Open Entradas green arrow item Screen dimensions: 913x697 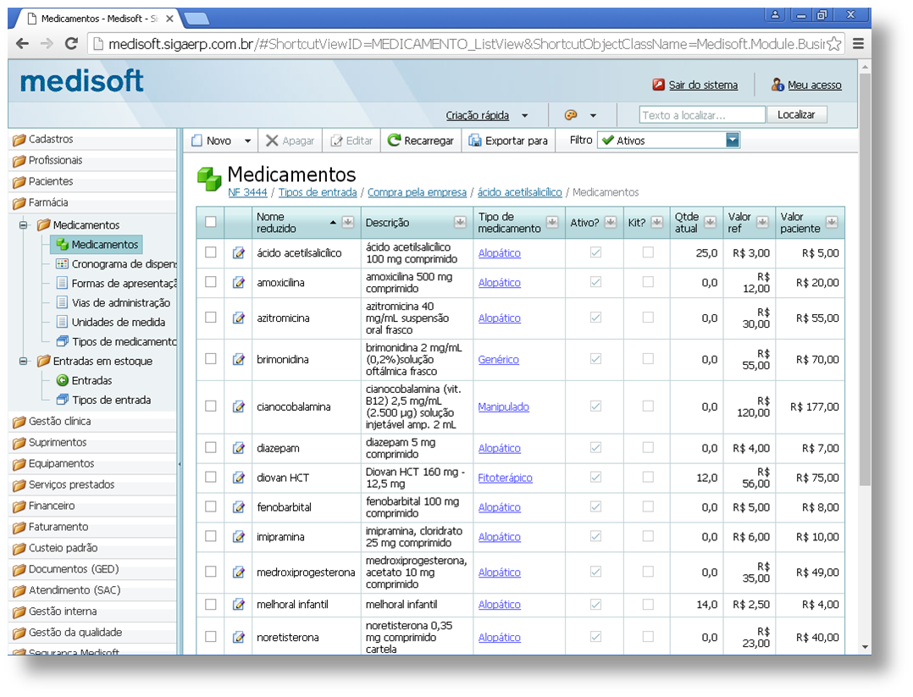[x=63, y=380]
